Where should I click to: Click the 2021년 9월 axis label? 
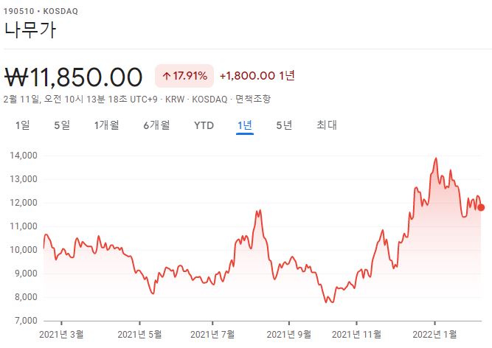pos(289,334)
